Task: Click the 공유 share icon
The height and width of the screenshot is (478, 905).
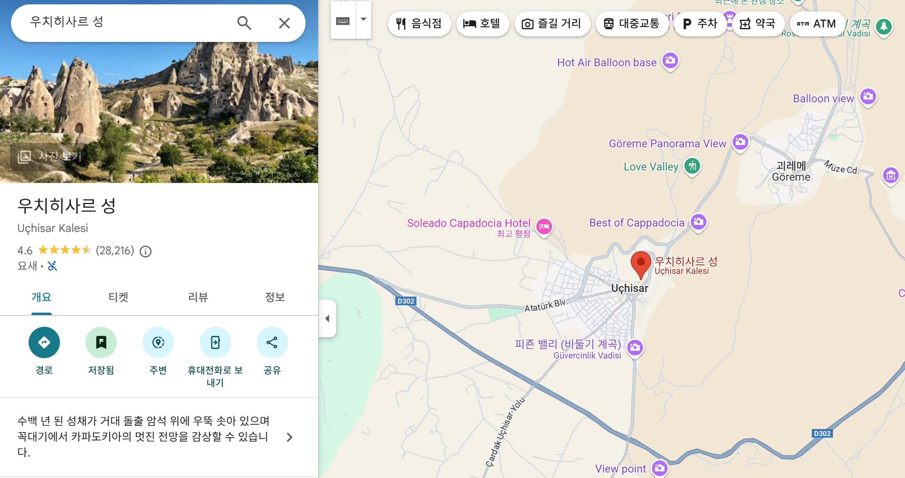Action: (272, 342)
